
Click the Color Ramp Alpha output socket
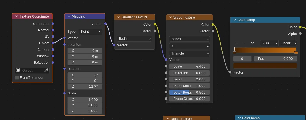click(x=300, y=34)
